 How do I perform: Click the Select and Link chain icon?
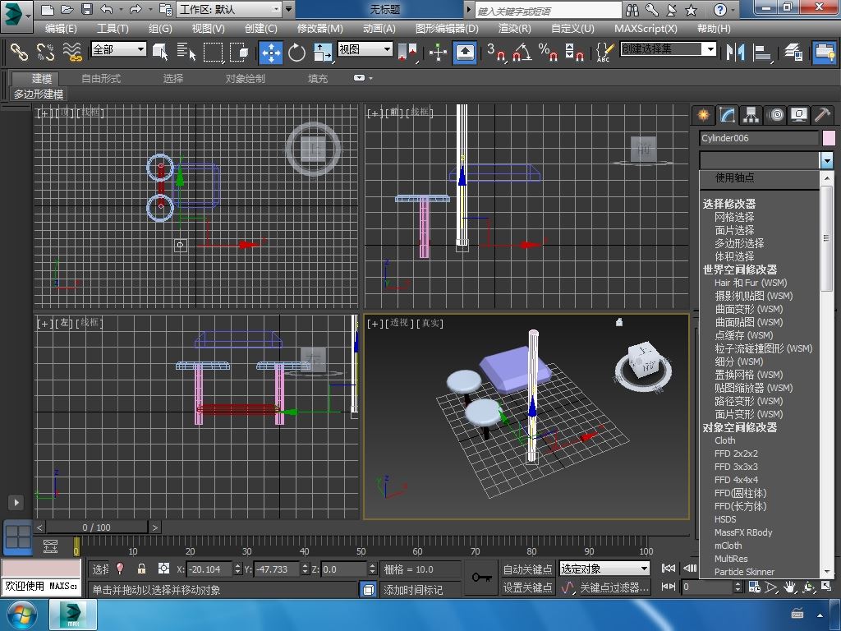[19, 52]
